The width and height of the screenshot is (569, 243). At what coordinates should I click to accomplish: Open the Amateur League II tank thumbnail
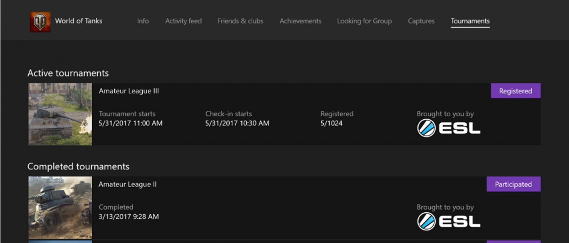click(60, 208)
